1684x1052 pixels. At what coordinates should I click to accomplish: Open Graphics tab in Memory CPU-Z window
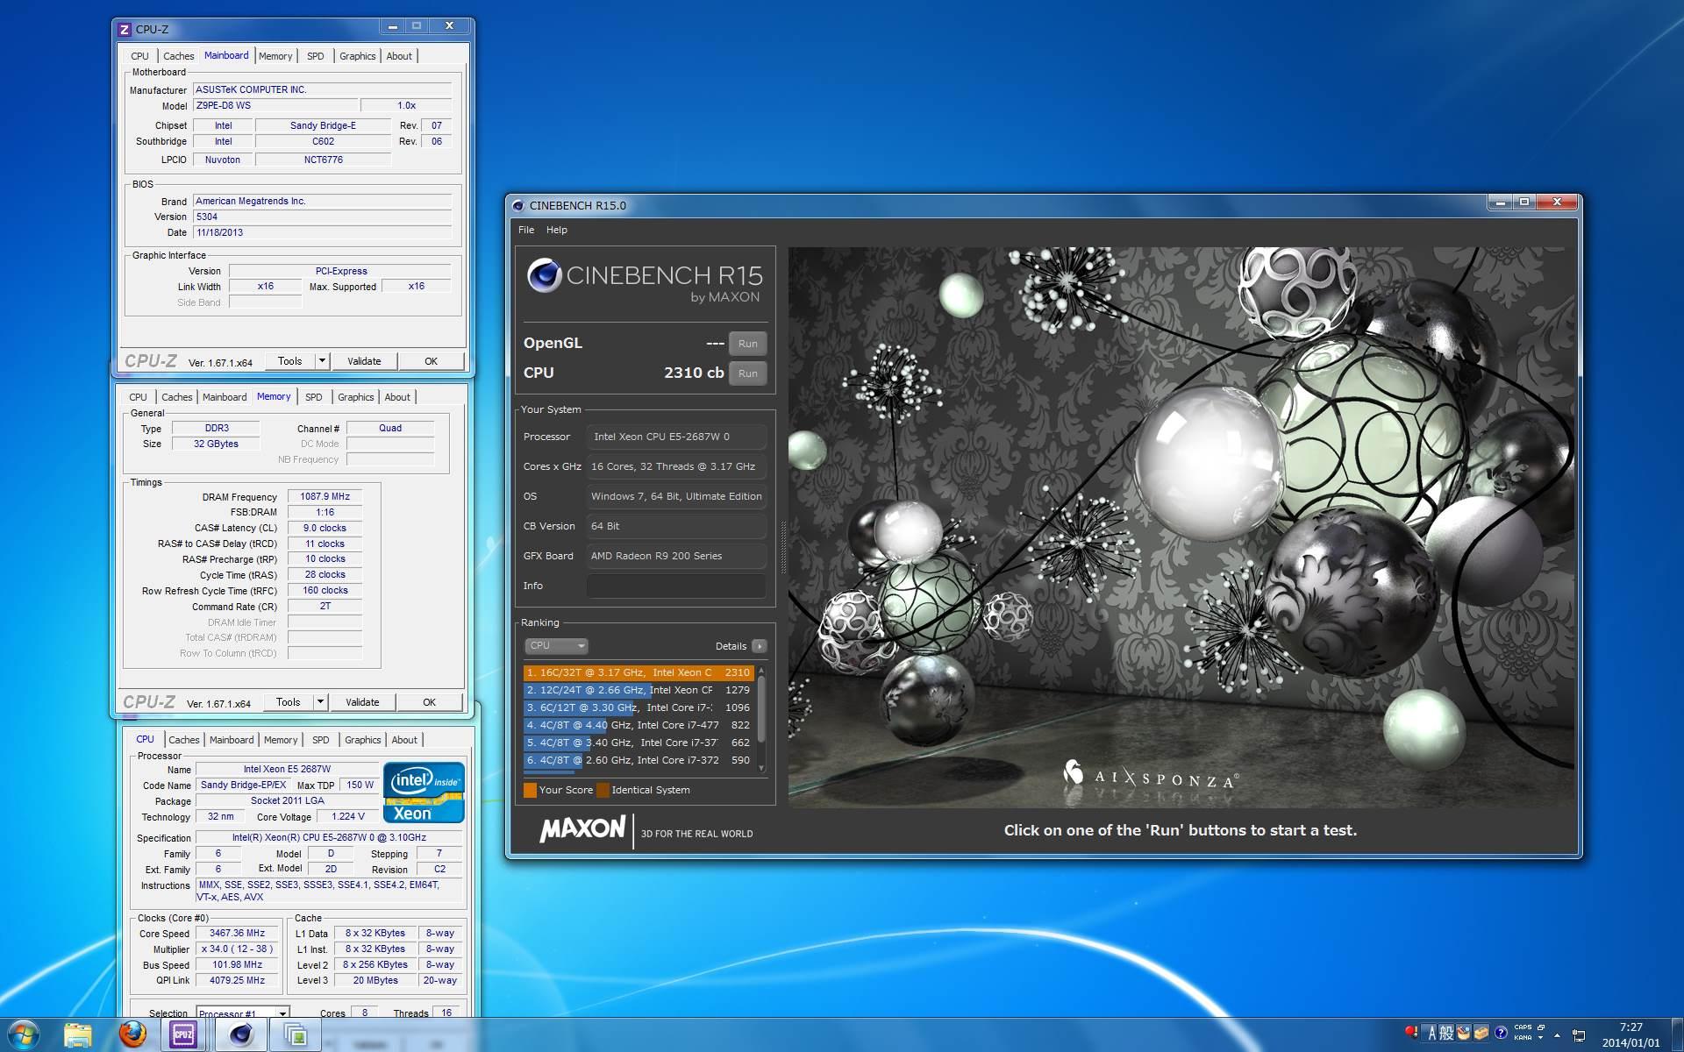(x=356, y=397)
